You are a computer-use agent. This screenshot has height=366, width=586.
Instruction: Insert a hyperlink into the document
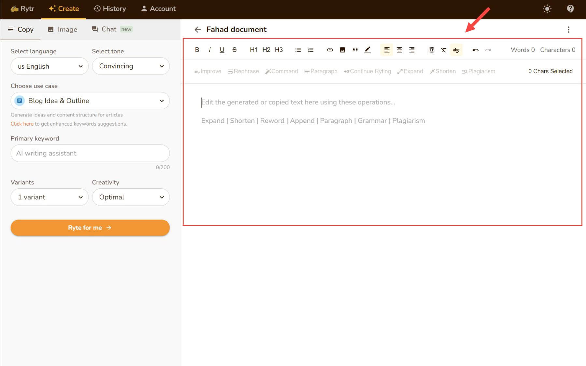pyautogui.click(x=330, y=50)
